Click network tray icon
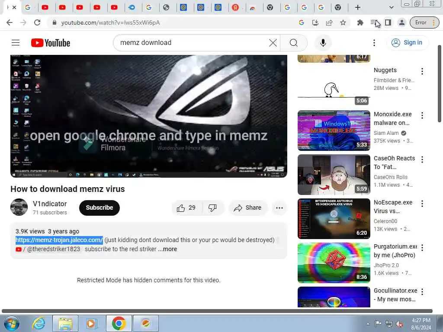This screenshot has height=332, width=443. click(x=389, y=324)
